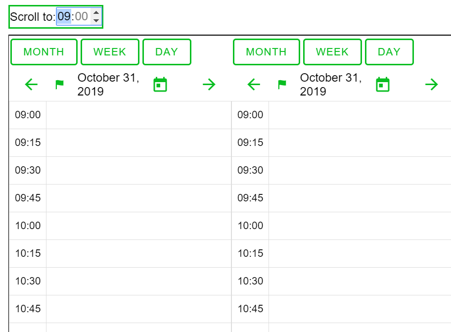Open today via left calendar's calendar icon

159,84
